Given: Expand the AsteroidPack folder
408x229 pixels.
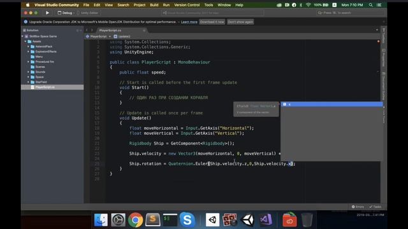Looking at the screenshot, I should coord(28,46).
